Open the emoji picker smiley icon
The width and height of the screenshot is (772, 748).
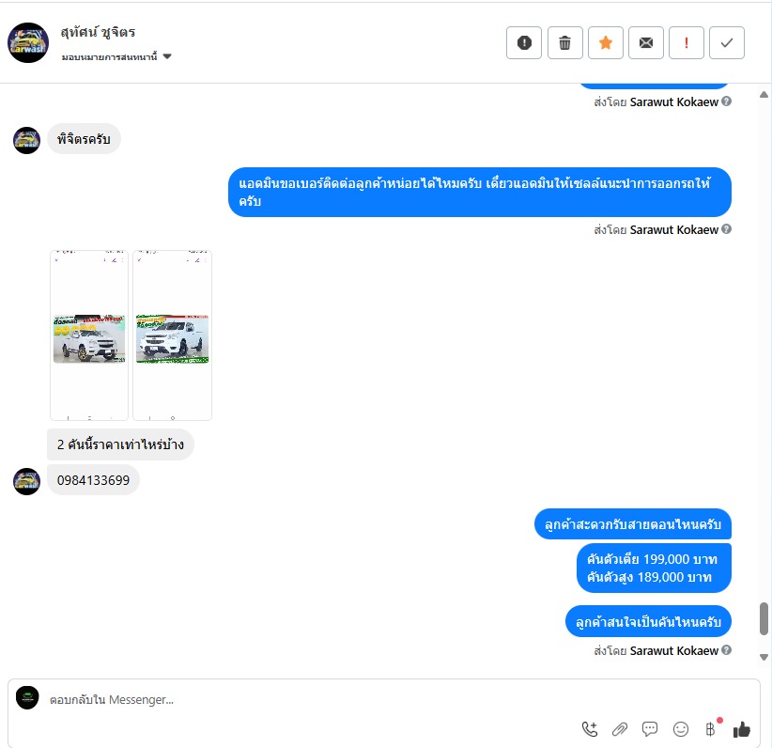680,729
